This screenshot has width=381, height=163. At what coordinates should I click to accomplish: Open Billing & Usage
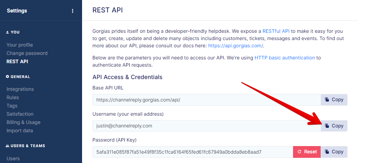[23, 122]
